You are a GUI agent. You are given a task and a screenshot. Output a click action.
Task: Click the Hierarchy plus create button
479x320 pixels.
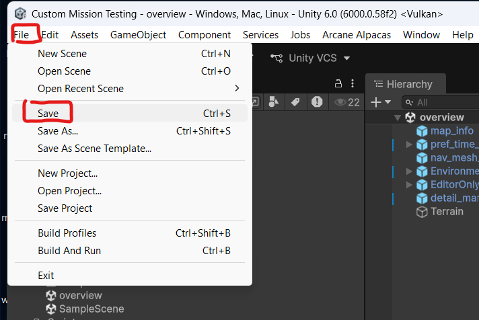pyautogui.click(x=376, y=102)
